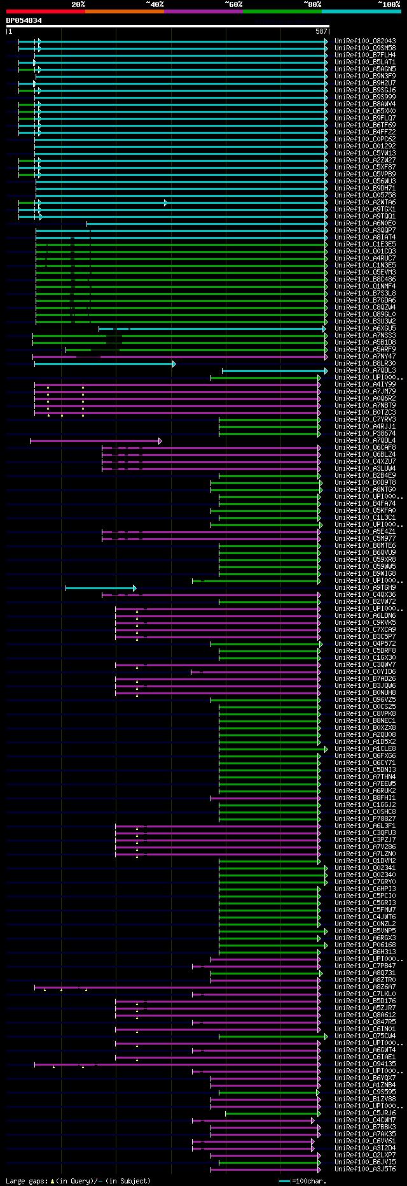Select the UniRef100_A2WTA6 label
This screenshot has height=1186, width=407.
click(365, 202)
